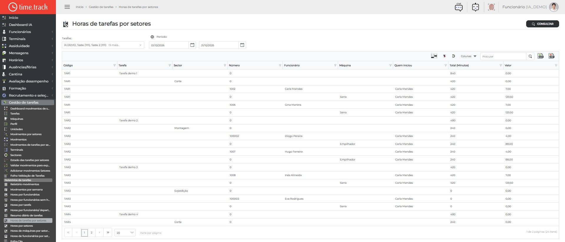Open the end date calendar picker
The image size is (565, 242).
click(242, 45)
